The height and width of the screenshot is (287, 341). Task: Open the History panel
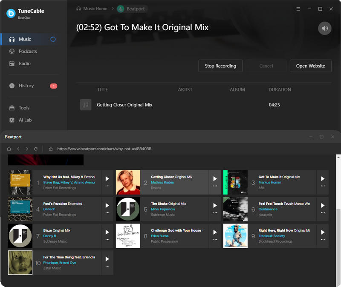pyautogui.click(x=26, y=86)
